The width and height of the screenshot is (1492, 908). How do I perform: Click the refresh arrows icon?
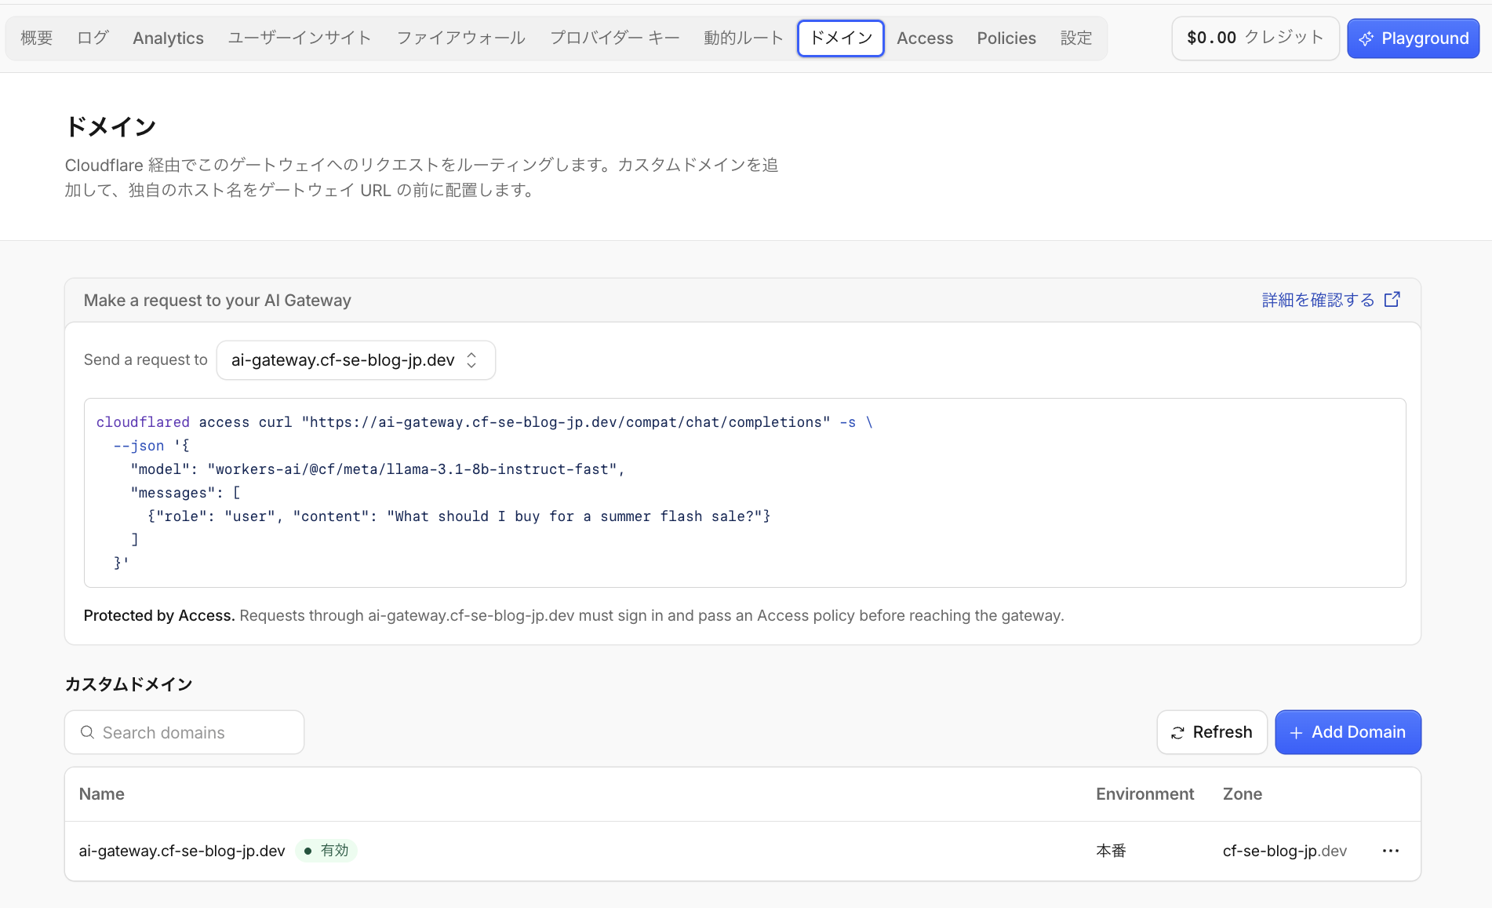click(1177, 732)
